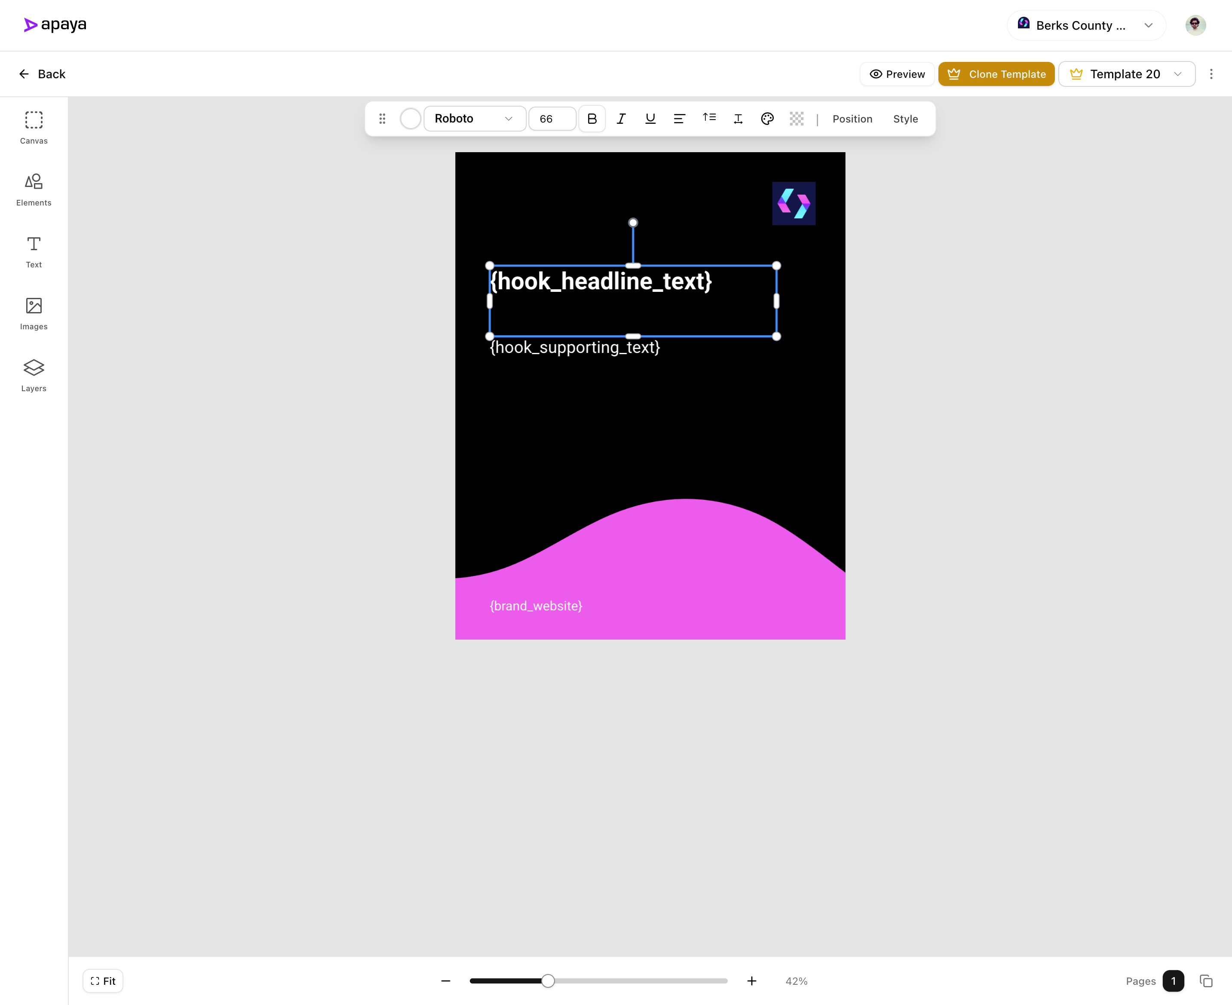The height and width of the screenshot is (1005, 1232).
Task: Open the Canvas panel
Action: point(34,127)
